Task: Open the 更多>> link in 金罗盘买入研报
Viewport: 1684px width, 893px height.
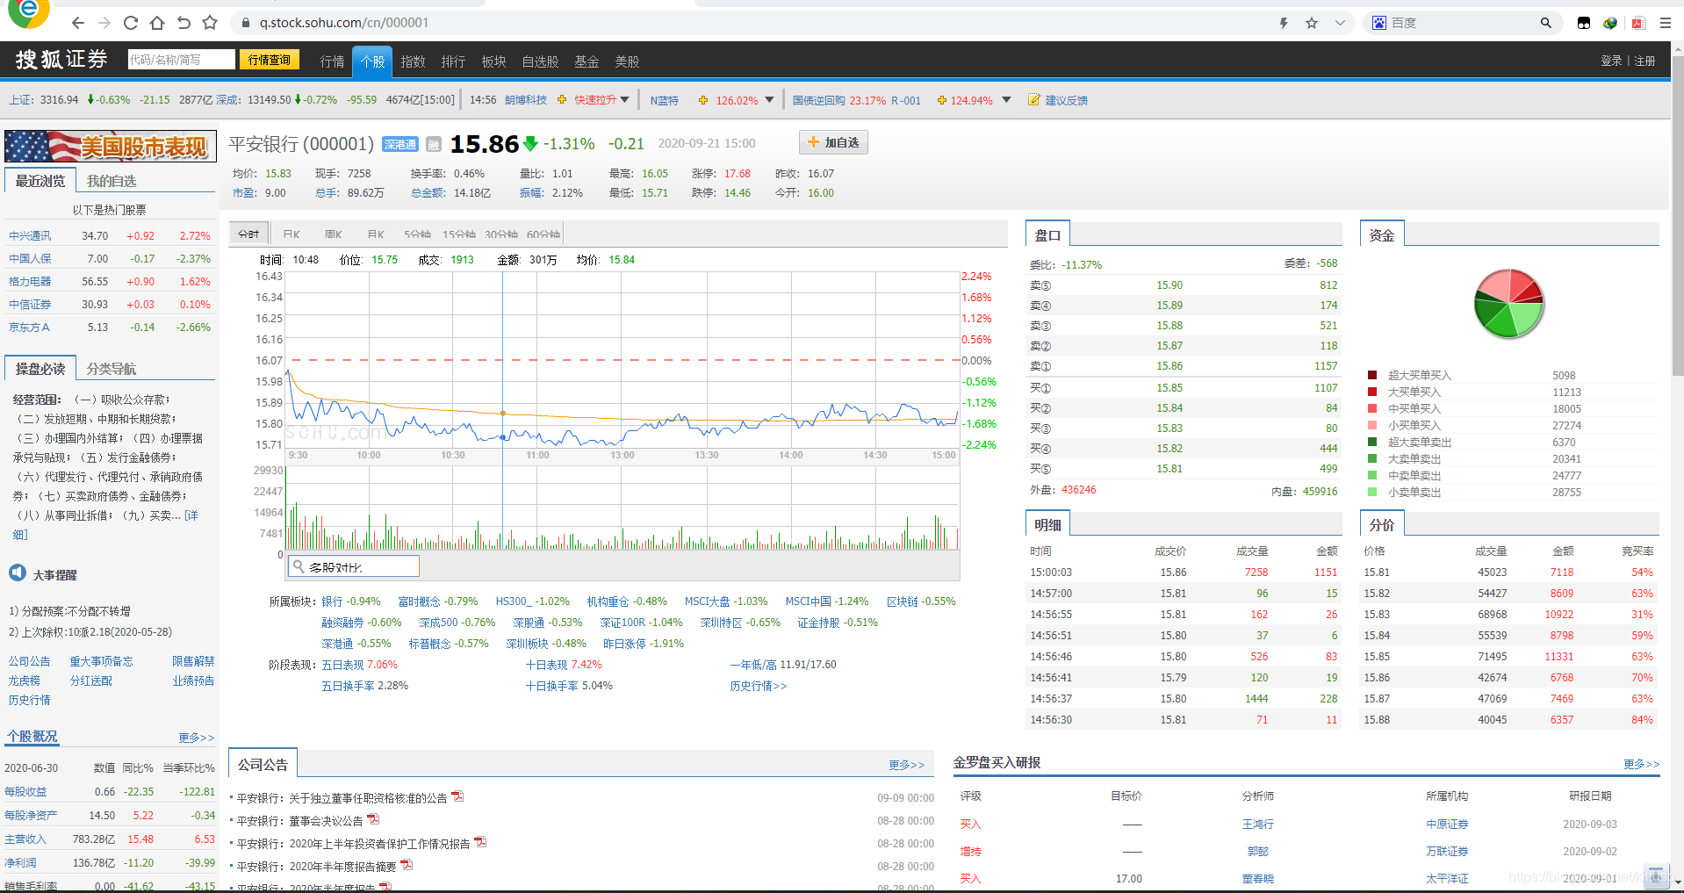Action: (x=1642, y=764)
